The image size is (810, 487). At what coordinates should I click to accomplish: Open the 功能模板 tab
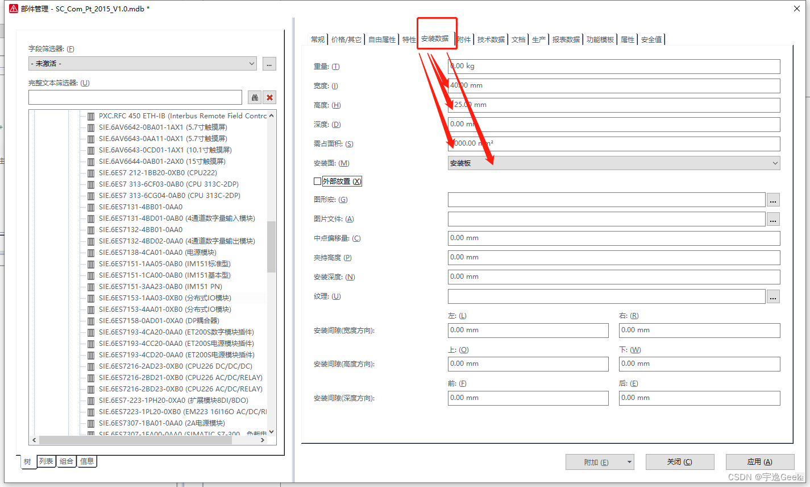600,39
